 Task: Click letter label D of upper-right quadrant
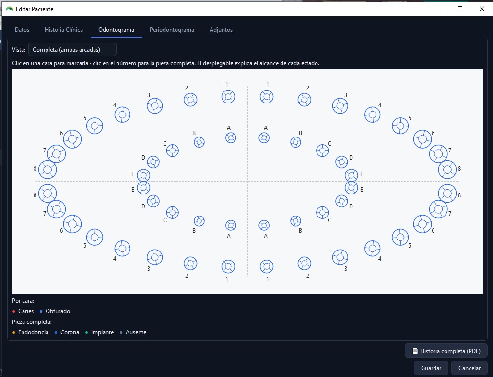click(351, 158)
